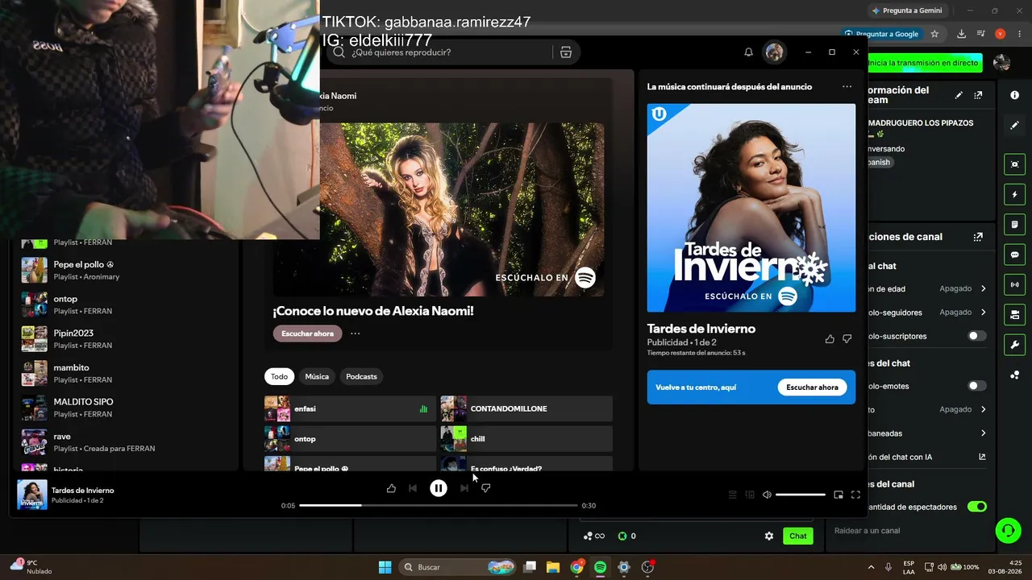Image resolution: width=1032 pixels, height=580 pixels.
Task: Seek on the Spotify playback progress bar
Action: pos(438,506)
